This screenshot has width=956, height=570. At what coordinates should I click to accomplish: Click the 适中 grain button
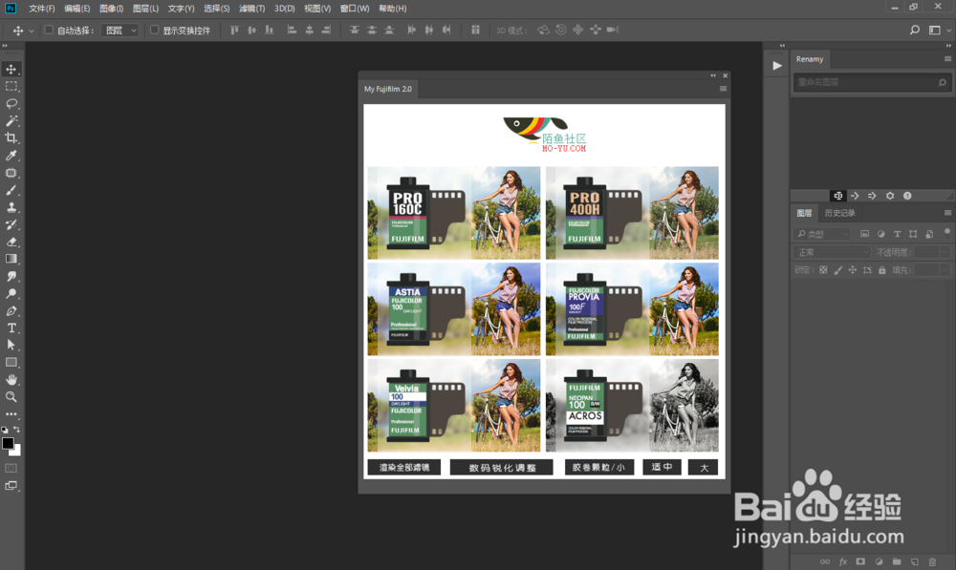[662, 467]
